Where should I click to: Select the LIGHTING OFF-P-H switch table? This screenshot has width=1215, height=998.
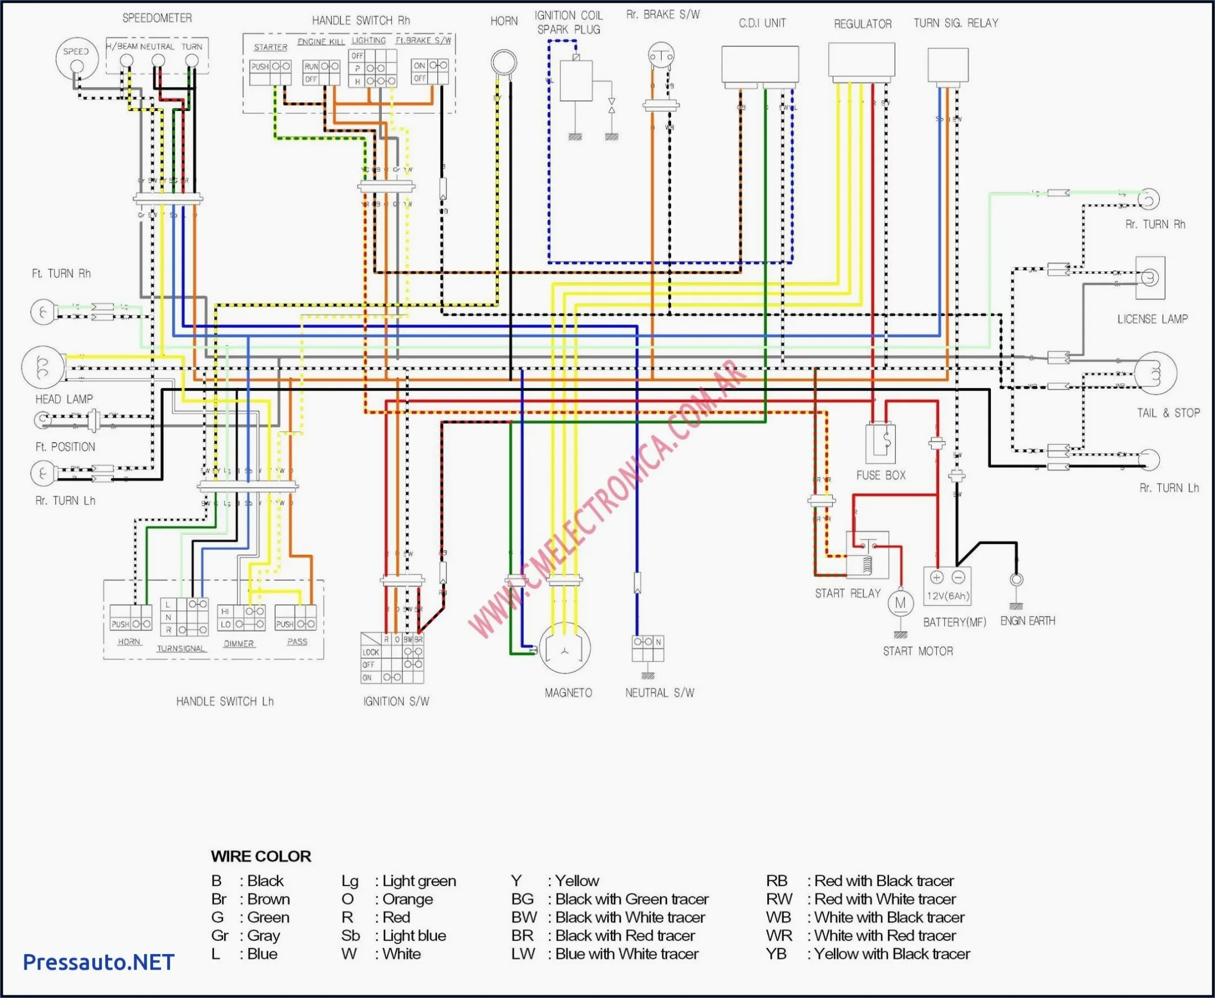point(373,68)
